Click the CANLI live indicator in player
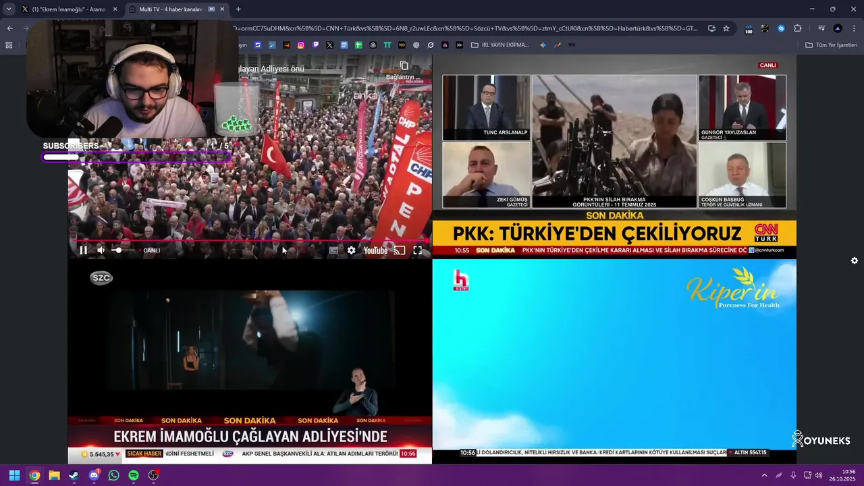Viewport: 864px width, 486px height. pos(149,250)
